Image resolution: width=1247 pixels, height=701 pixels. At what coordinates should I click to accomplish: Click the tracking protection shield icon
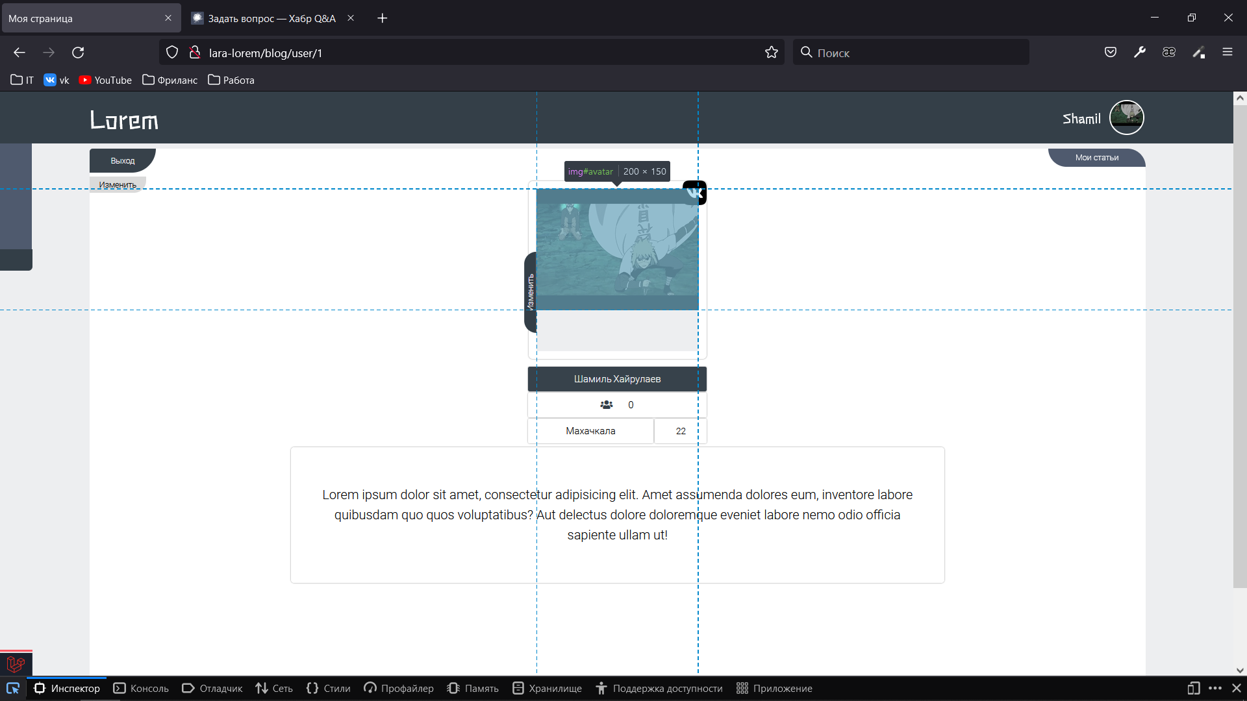[x=172, y=53]
